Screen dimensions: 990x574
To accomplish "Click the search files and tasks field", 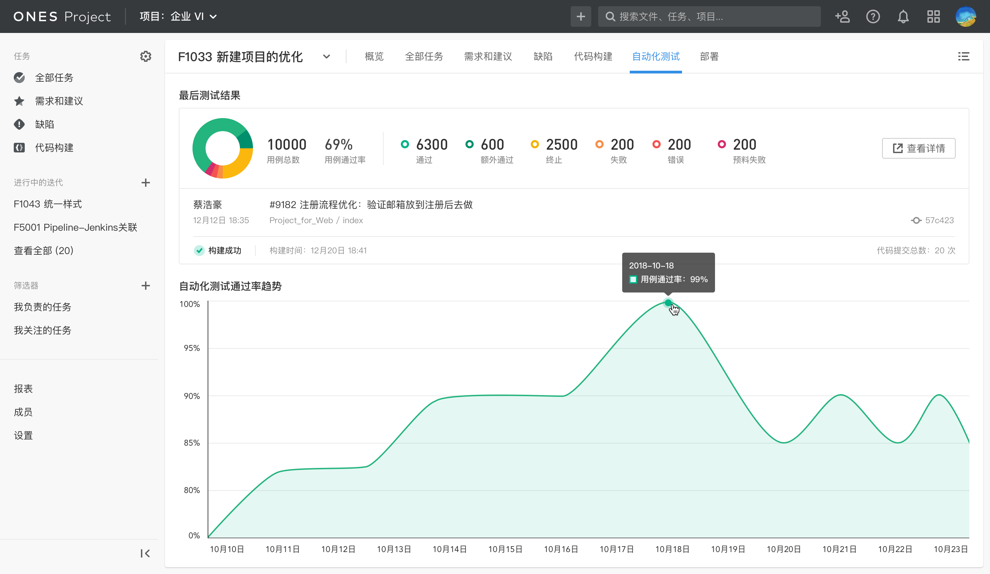I will pos(709,16).
